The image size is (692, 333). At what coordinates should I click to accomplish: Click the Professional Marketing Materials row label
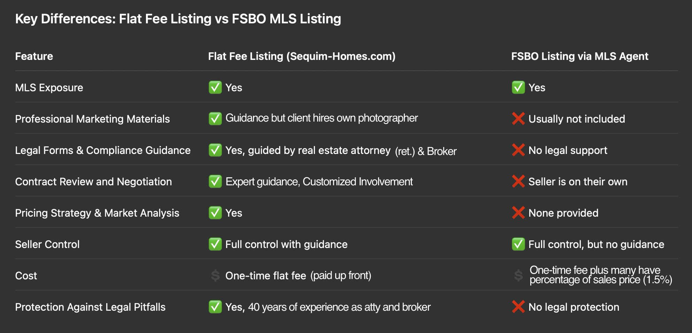click(92, 119)
